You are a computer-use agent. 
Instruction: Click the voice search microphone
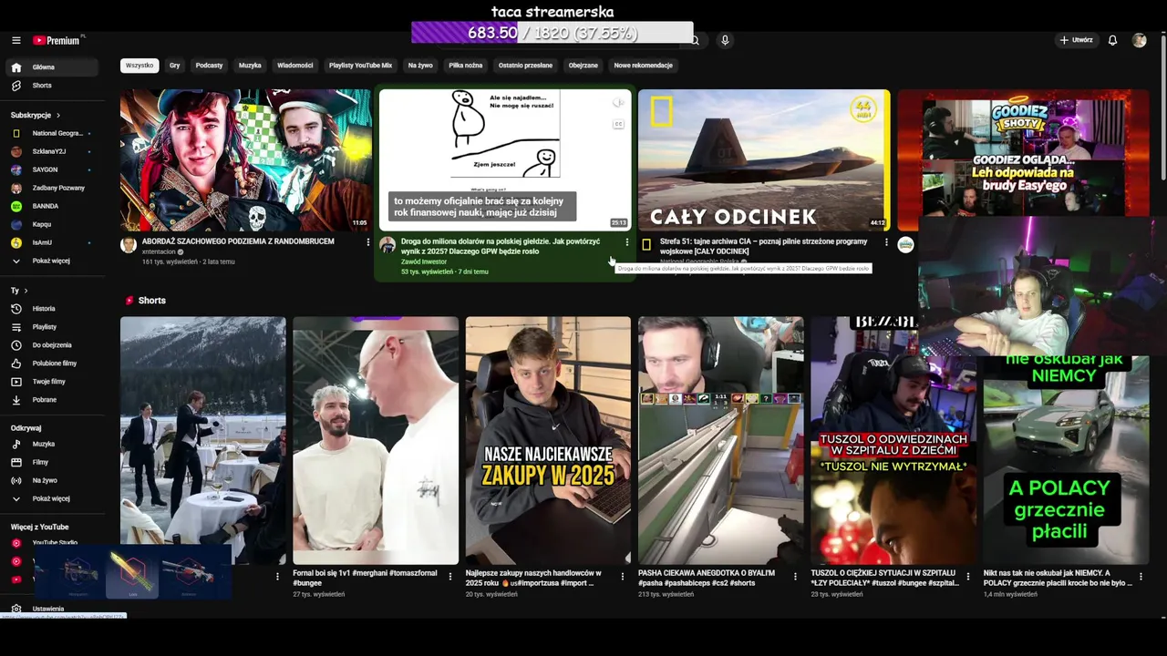(725, 40)
